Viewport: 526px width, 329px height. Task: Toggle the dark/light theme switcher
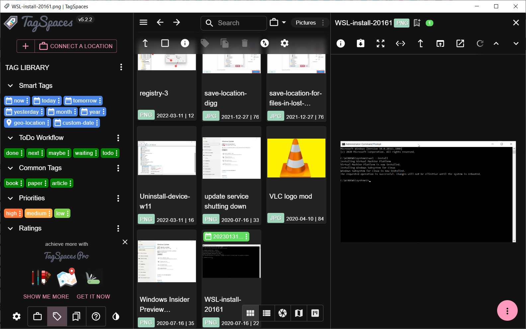116,316
